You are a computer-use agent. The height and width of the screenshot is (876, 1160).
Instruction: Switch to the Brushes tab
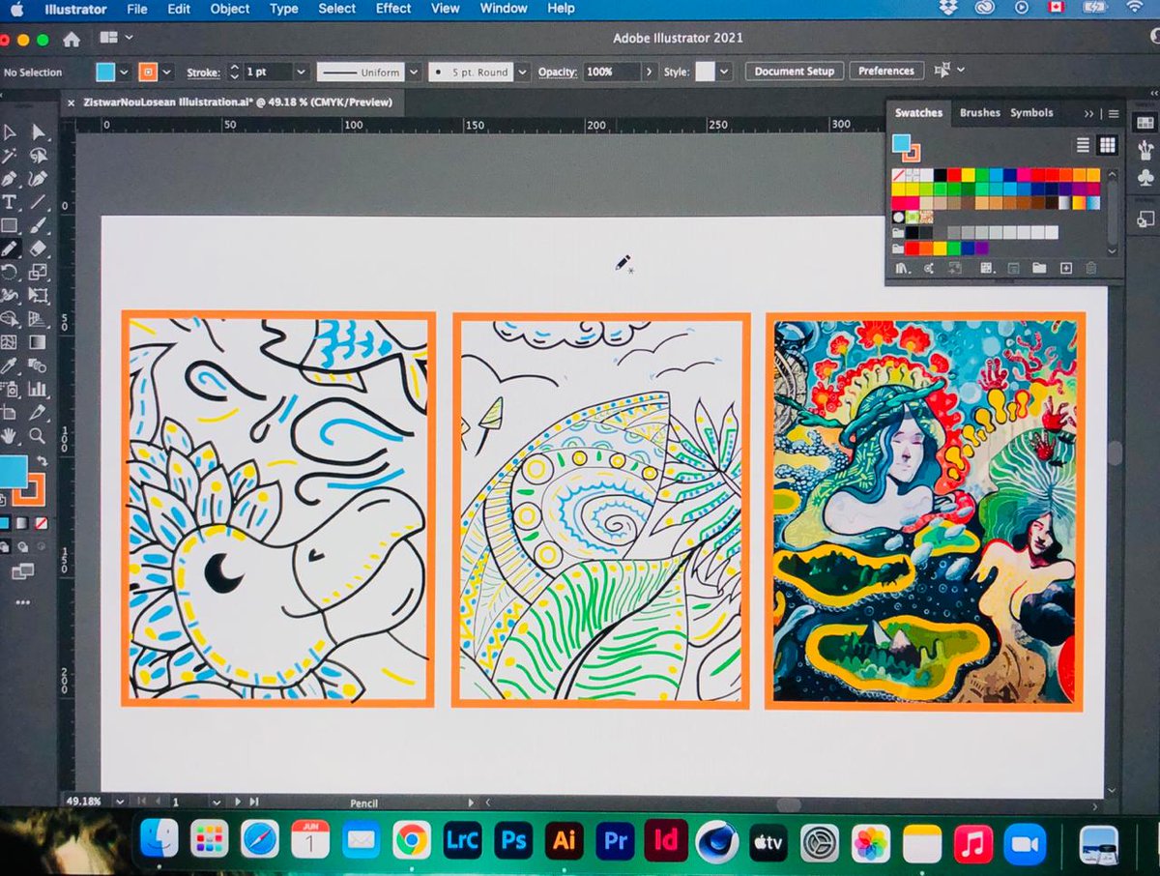980,112
